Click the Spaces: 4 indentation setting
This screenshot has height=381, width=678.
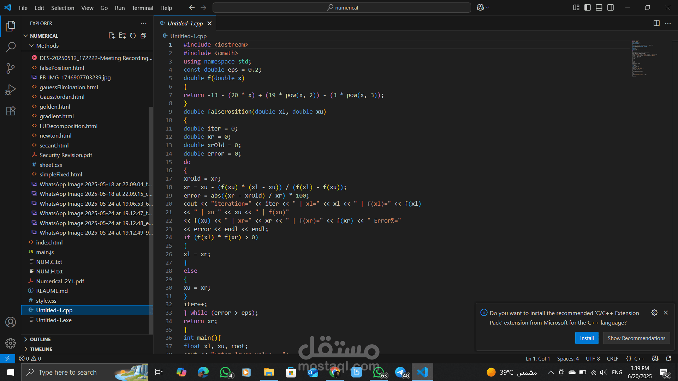point(568,358)
